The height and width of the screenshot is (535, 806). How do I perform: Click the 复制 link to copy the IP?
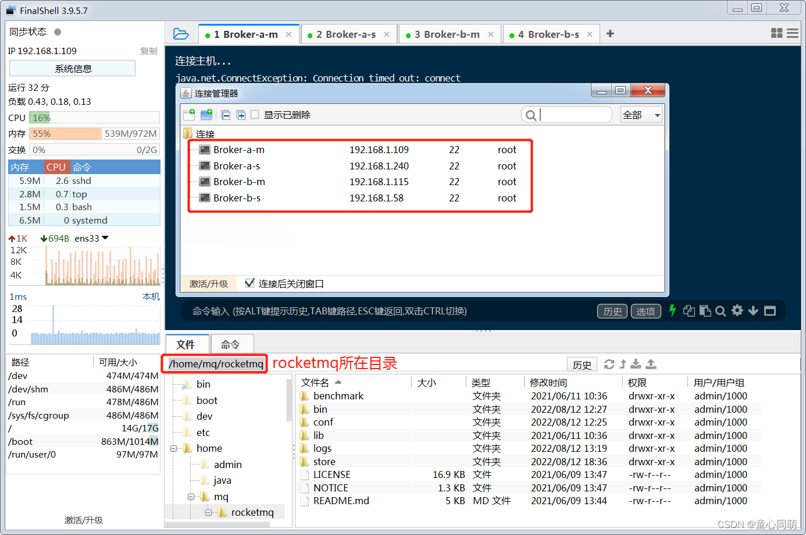(148, 51)
